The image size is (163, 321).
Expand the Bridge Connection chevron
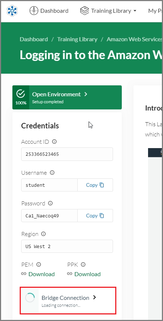94,297
